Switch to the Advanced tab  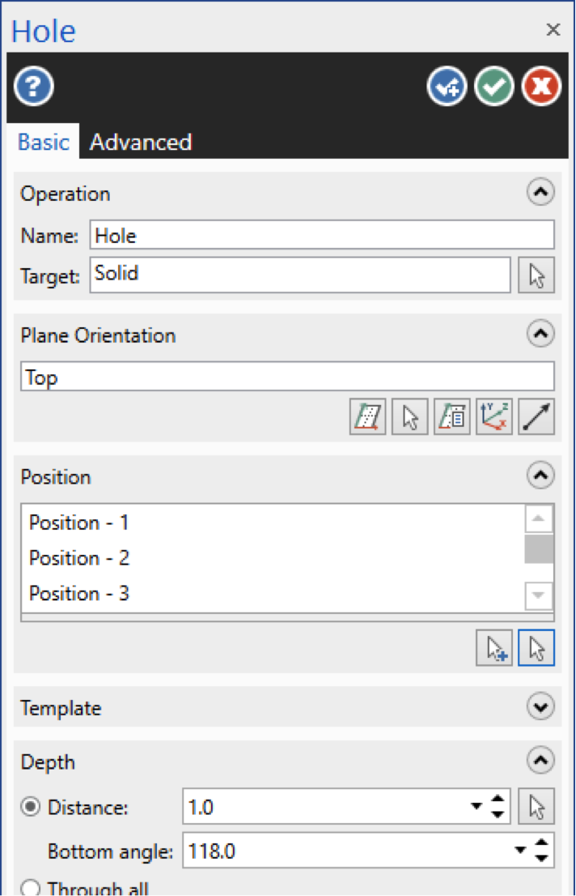[141, 143]
